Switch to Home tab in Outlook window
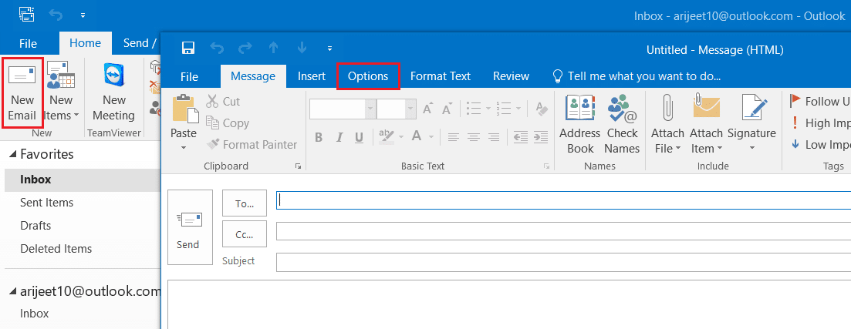Viewport: 851px width, 329px height. [x=85, y=43]
